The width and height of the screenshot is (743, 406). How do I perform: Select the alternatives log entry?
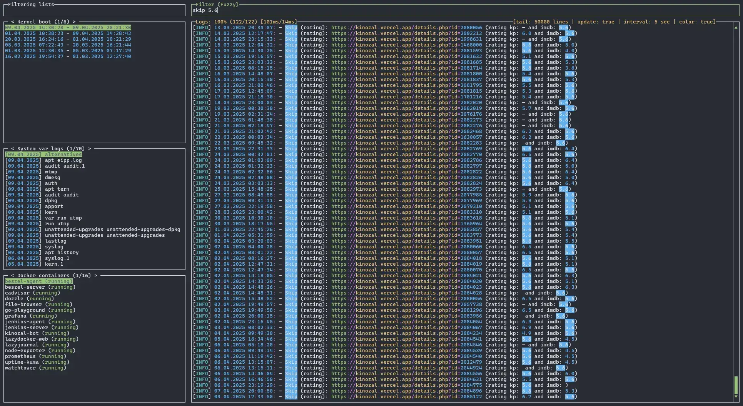tap(43, 155)
